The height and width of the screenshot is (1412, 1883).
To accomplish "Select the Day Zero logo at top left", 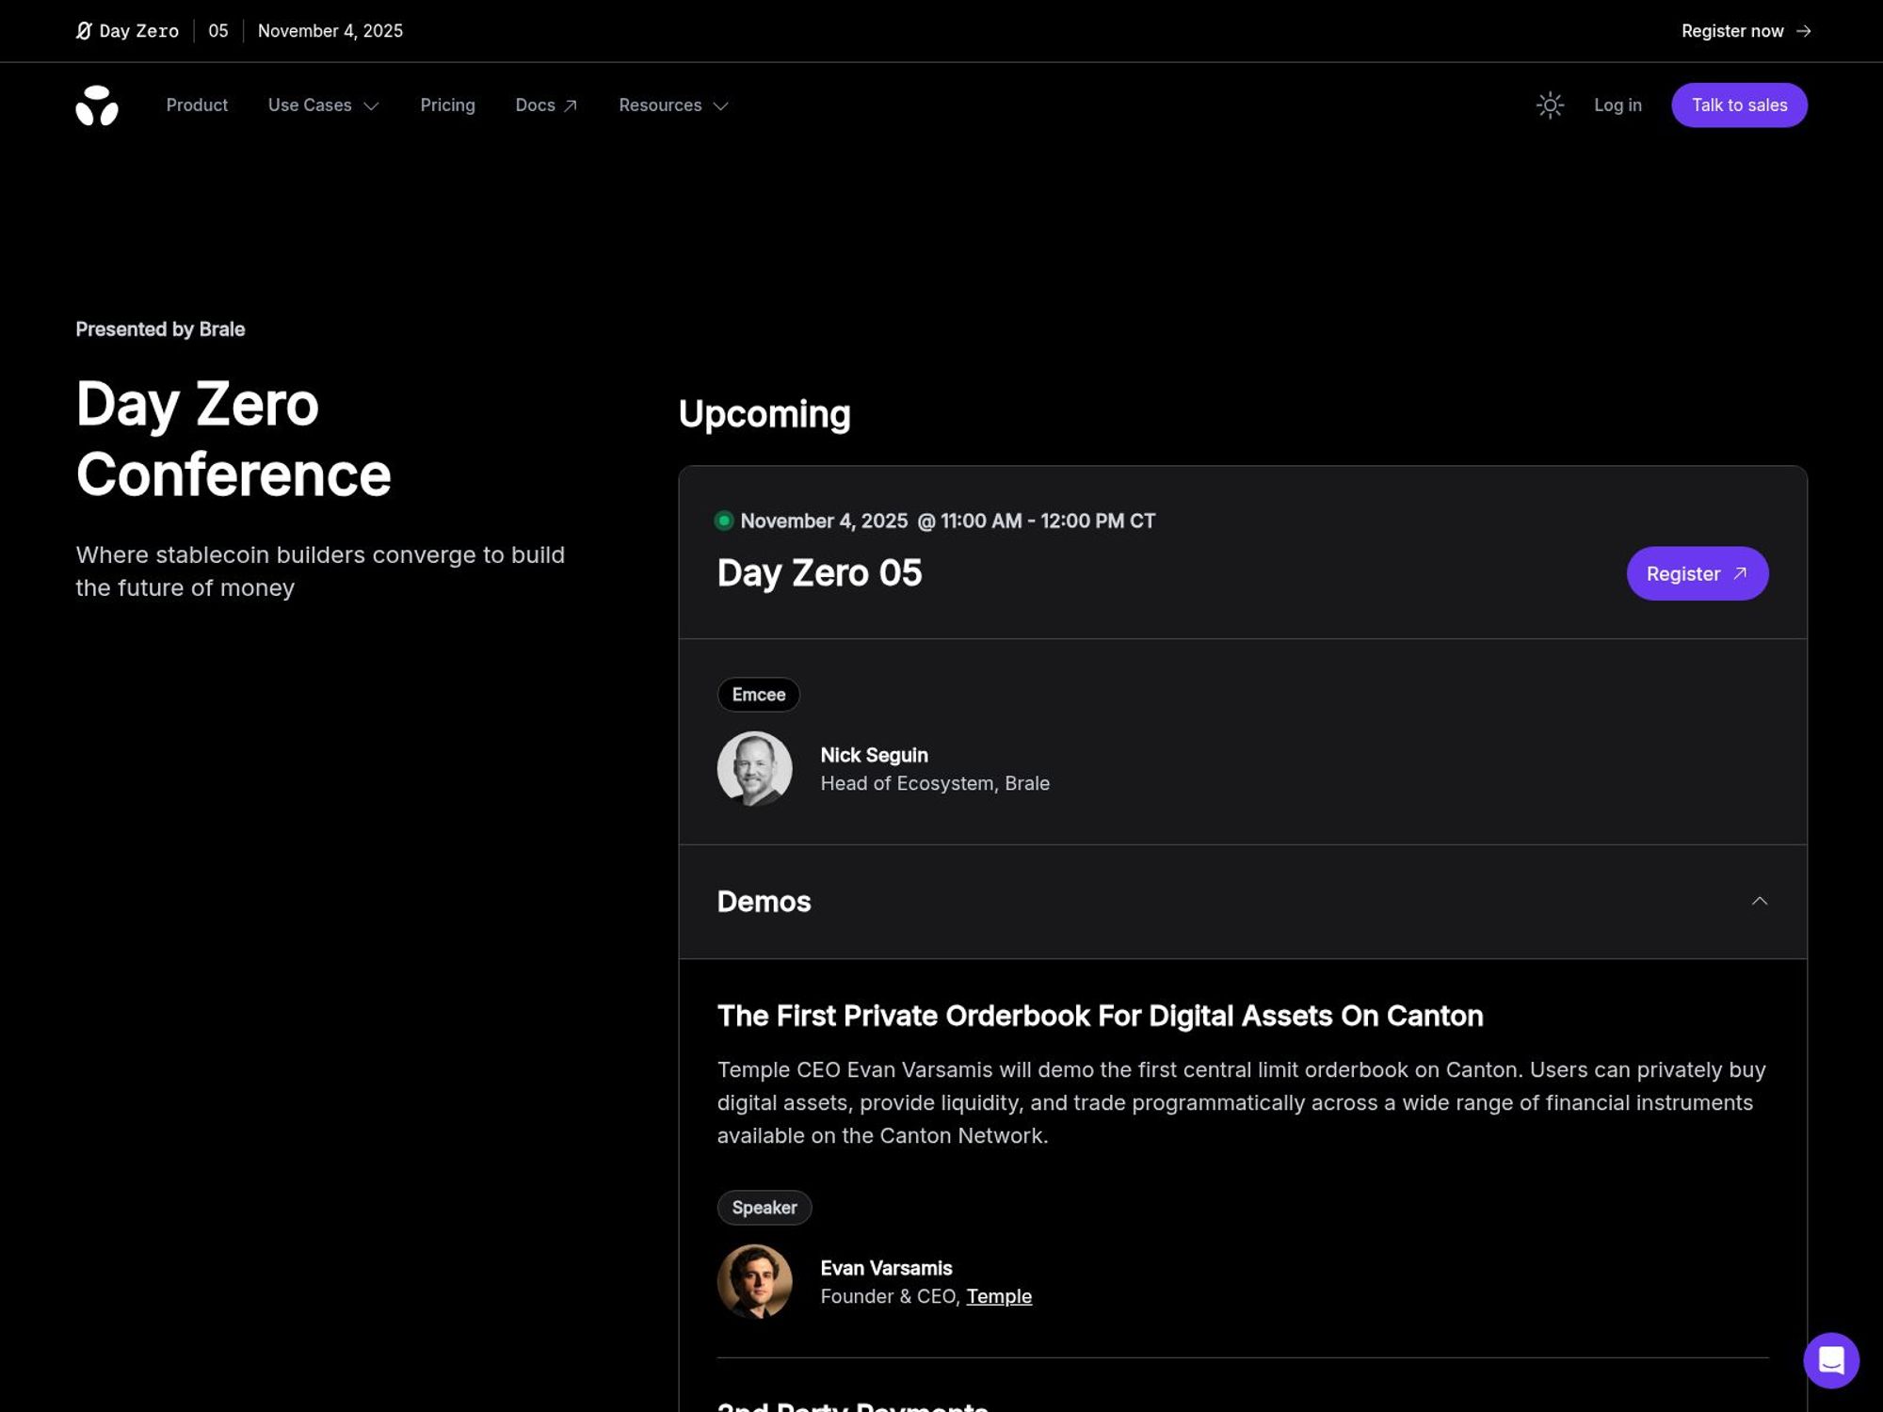I will coord(128,30).
